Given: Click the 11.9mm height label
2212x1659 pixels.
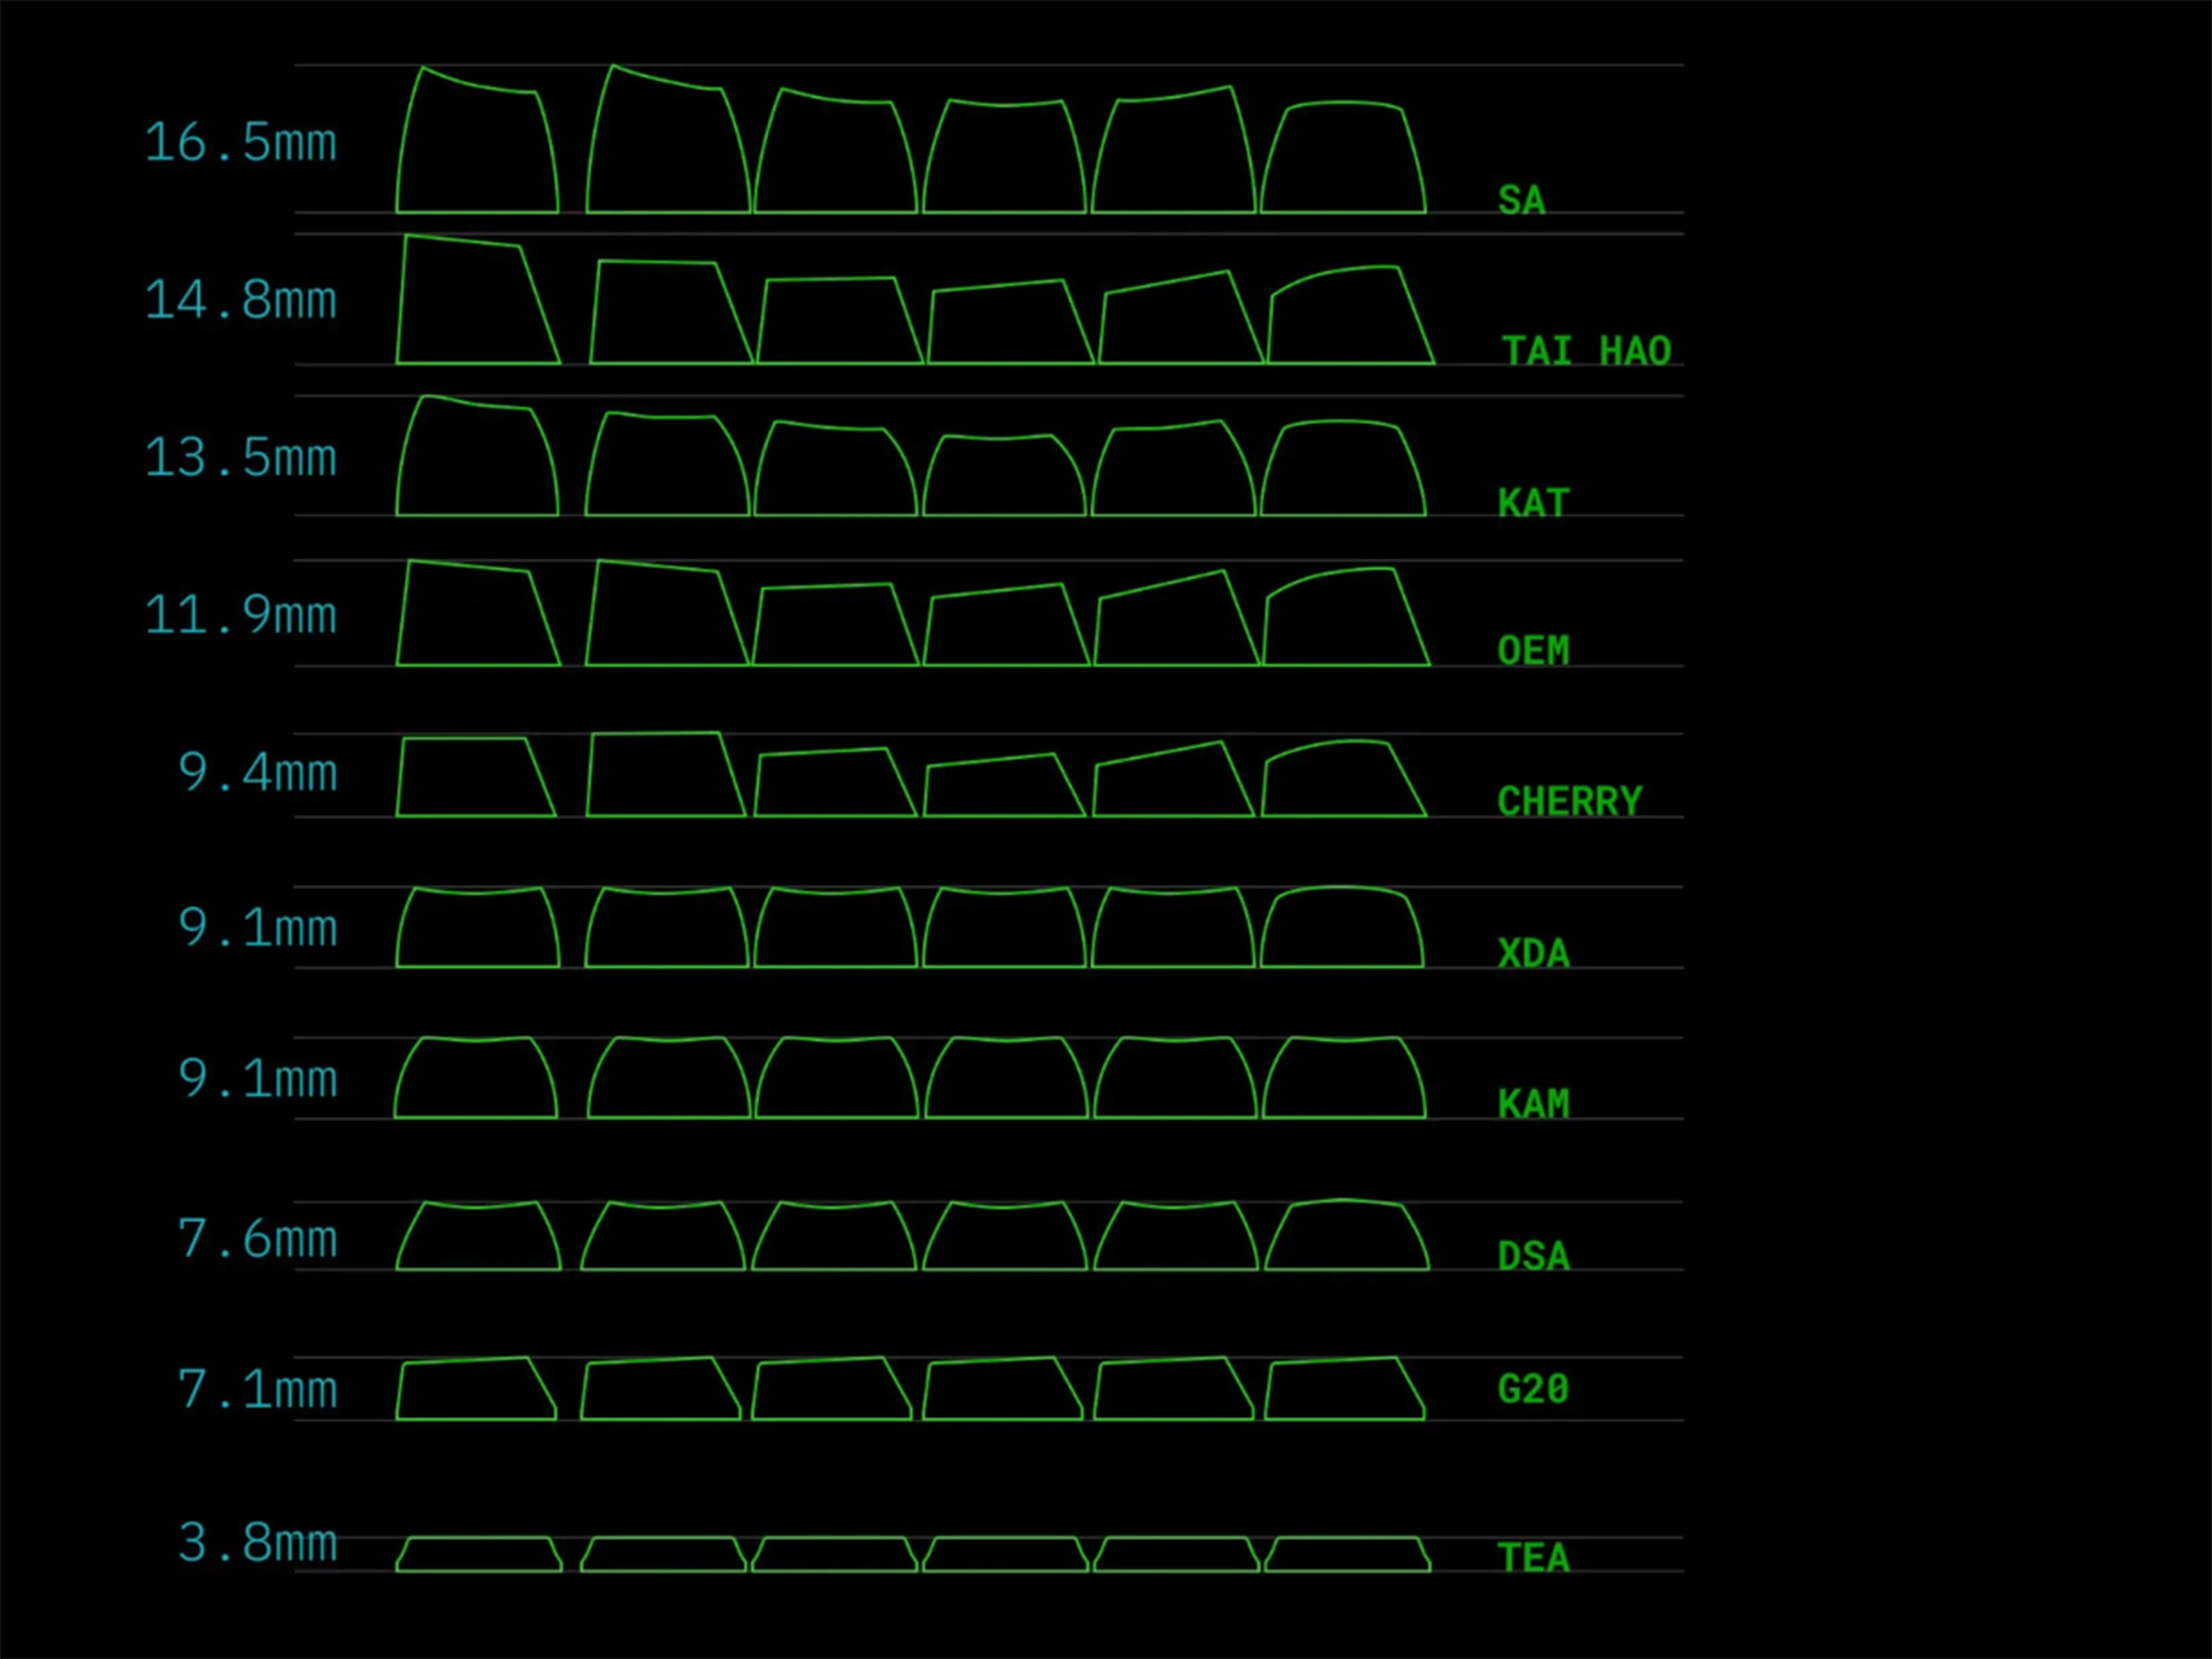Looking at the screenshot, I should (240, 614).
